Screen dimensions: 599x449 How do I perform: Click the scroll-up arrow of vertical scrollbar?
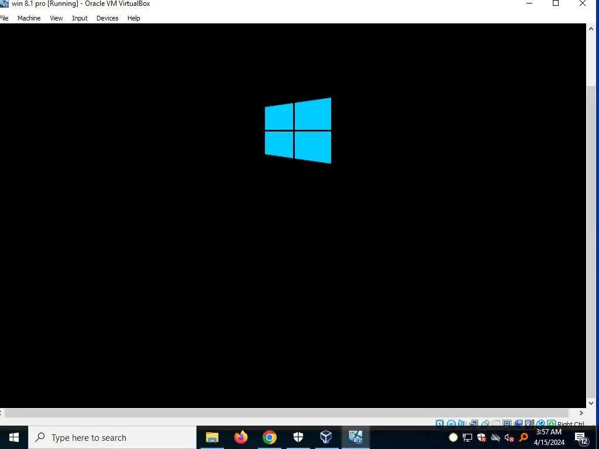(x=591, y=29)
